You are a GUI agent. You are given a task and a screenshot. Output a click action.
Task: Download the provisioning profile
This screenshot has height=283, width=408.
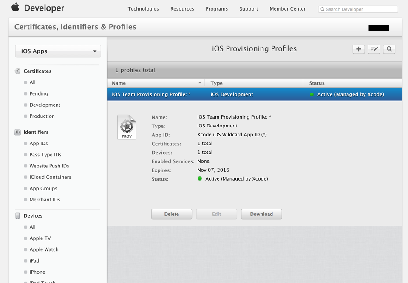click(x=261, y=214)
